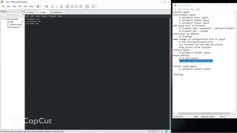The image size is (237, 133).
Task: Click the .facebook.com line in vim
Action: (x=33, y=19)
